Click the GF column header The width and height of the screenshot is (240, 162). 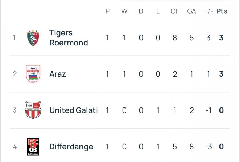point(175,11)
